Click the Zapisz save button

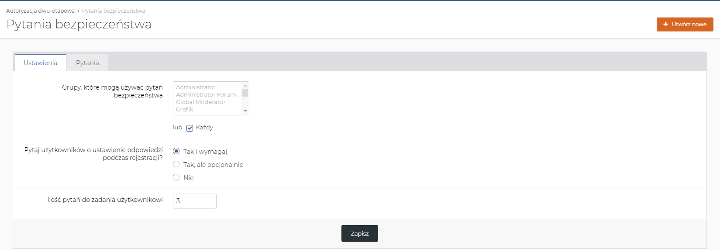coord(359,233)
